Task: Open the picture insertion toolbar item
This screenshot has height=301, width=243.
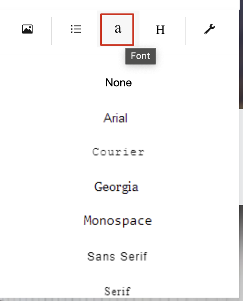Action: pyautogui.click(x=27, y=29)
